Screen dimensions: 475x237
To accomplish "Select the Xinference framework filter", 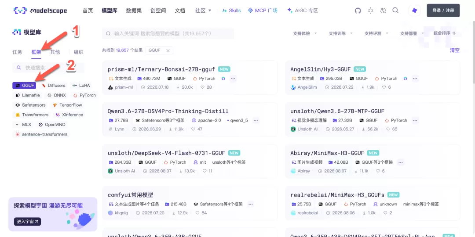I will point(69,115).
